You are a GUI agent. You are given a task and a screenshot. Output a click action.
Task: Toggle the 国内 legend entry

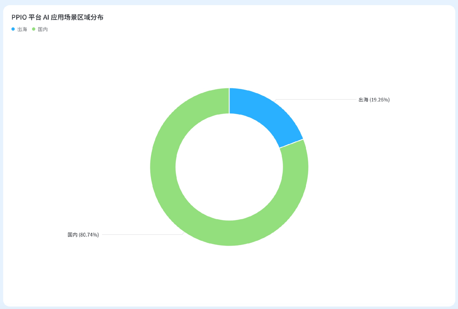(x=40, y=29)
